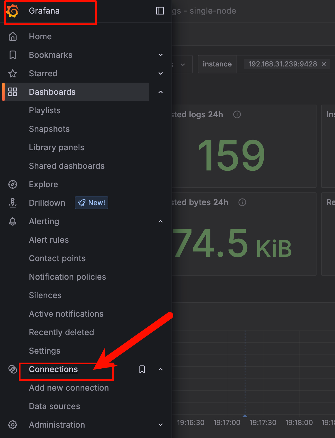This screenshot has height=438, width=335.
Task: Collapse the Dashboards section chevron
Action: pos(161,92)
